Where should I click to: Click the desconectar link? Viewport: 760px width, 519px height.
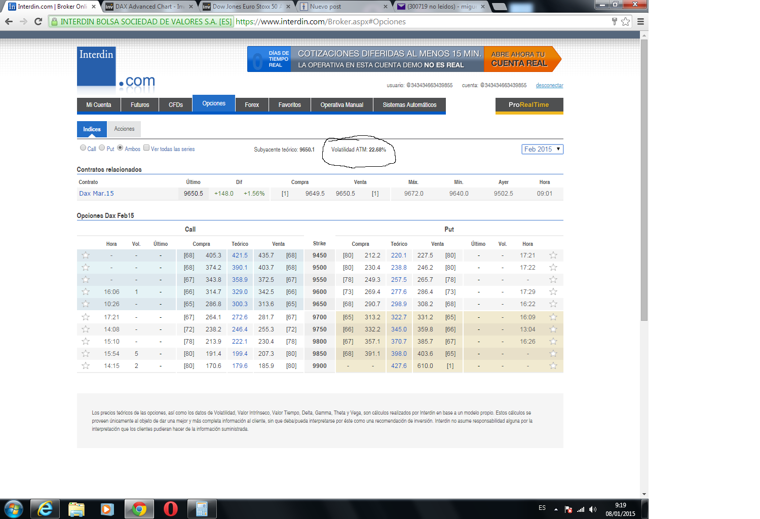[x=550, y=85]
